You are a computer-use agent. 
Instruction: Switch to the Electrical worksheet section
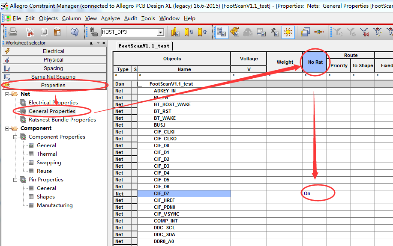click(x=54, y=51)
